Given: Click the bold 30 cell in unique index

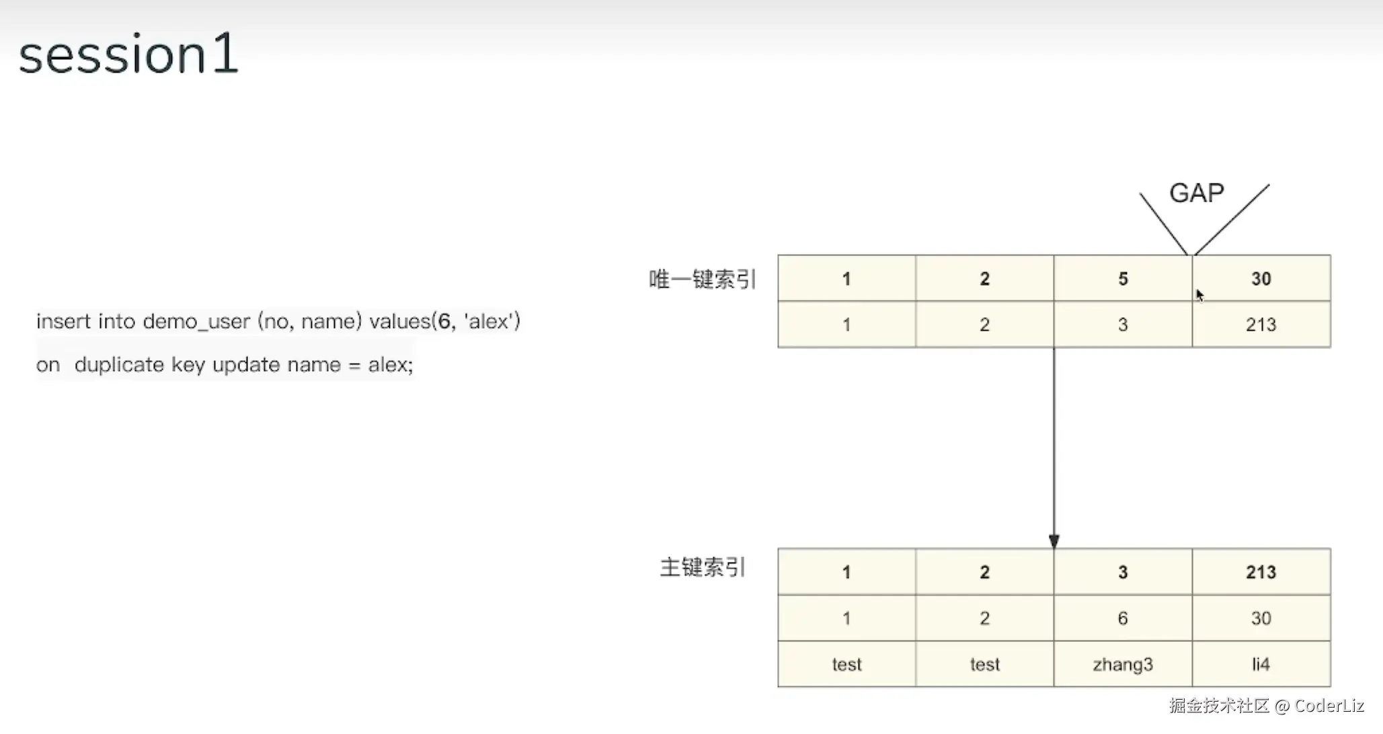Looking at the screenshot, I should [x=1261, y=278].
